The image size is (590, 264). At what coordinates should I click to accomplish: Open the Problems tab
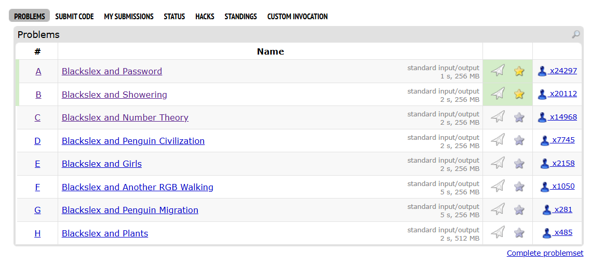click(30, 17)
